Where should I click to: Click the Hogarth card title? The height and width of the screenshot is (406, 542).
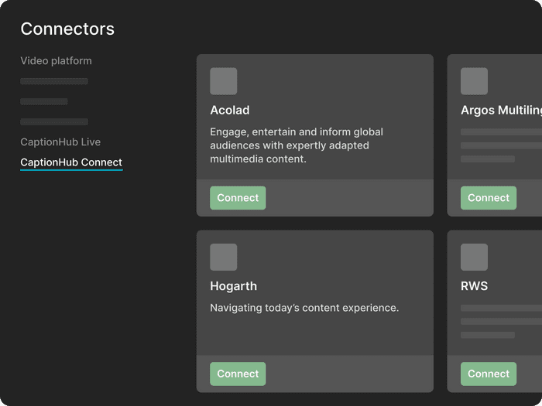(234, 286)
